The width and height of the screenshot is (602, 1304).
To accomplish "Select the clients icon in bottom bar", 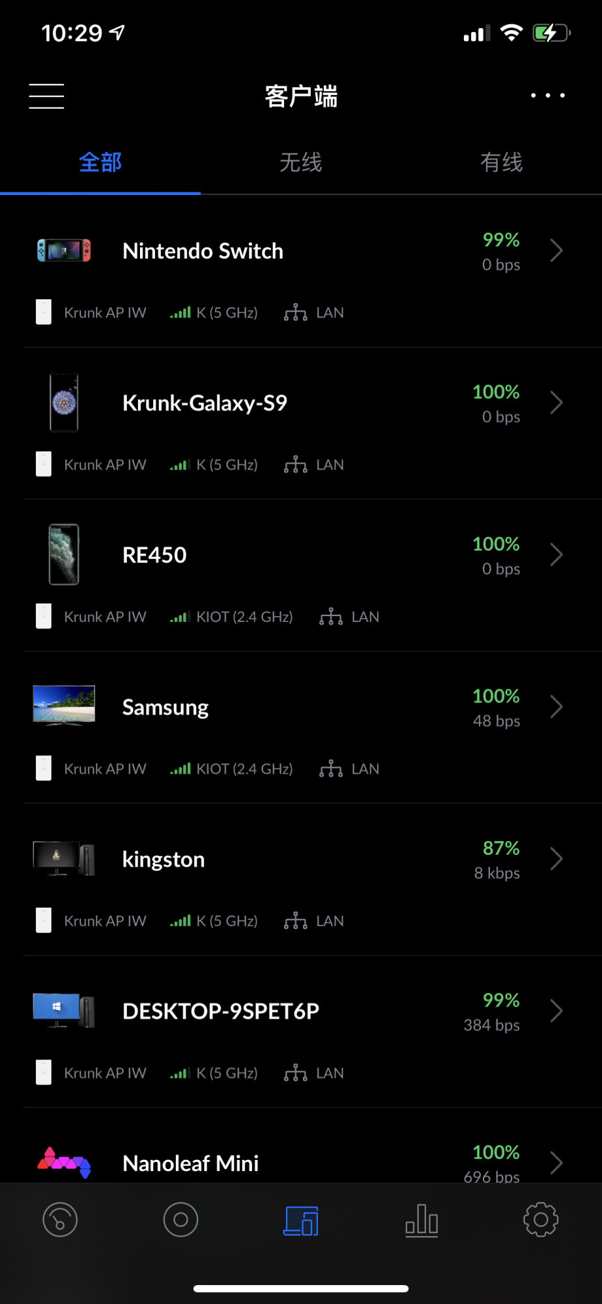I will click(301, 1220).
